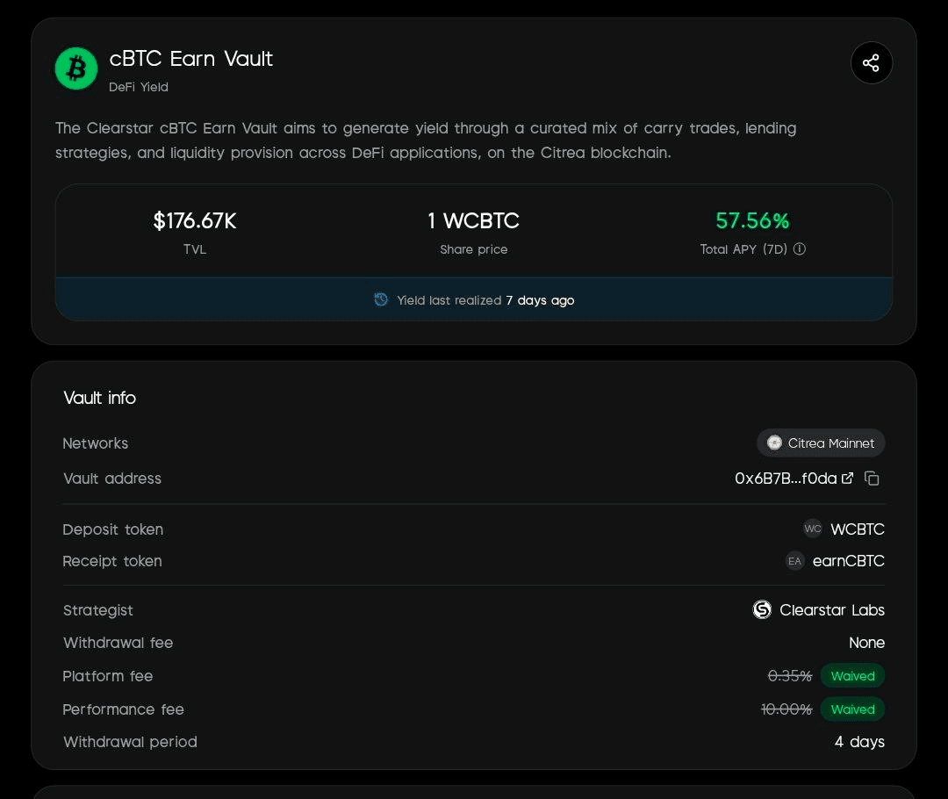The height and width of the screenshot is (799, 948).
Task: Click the earnCBTC receipt token name
Action: [848, 561]
